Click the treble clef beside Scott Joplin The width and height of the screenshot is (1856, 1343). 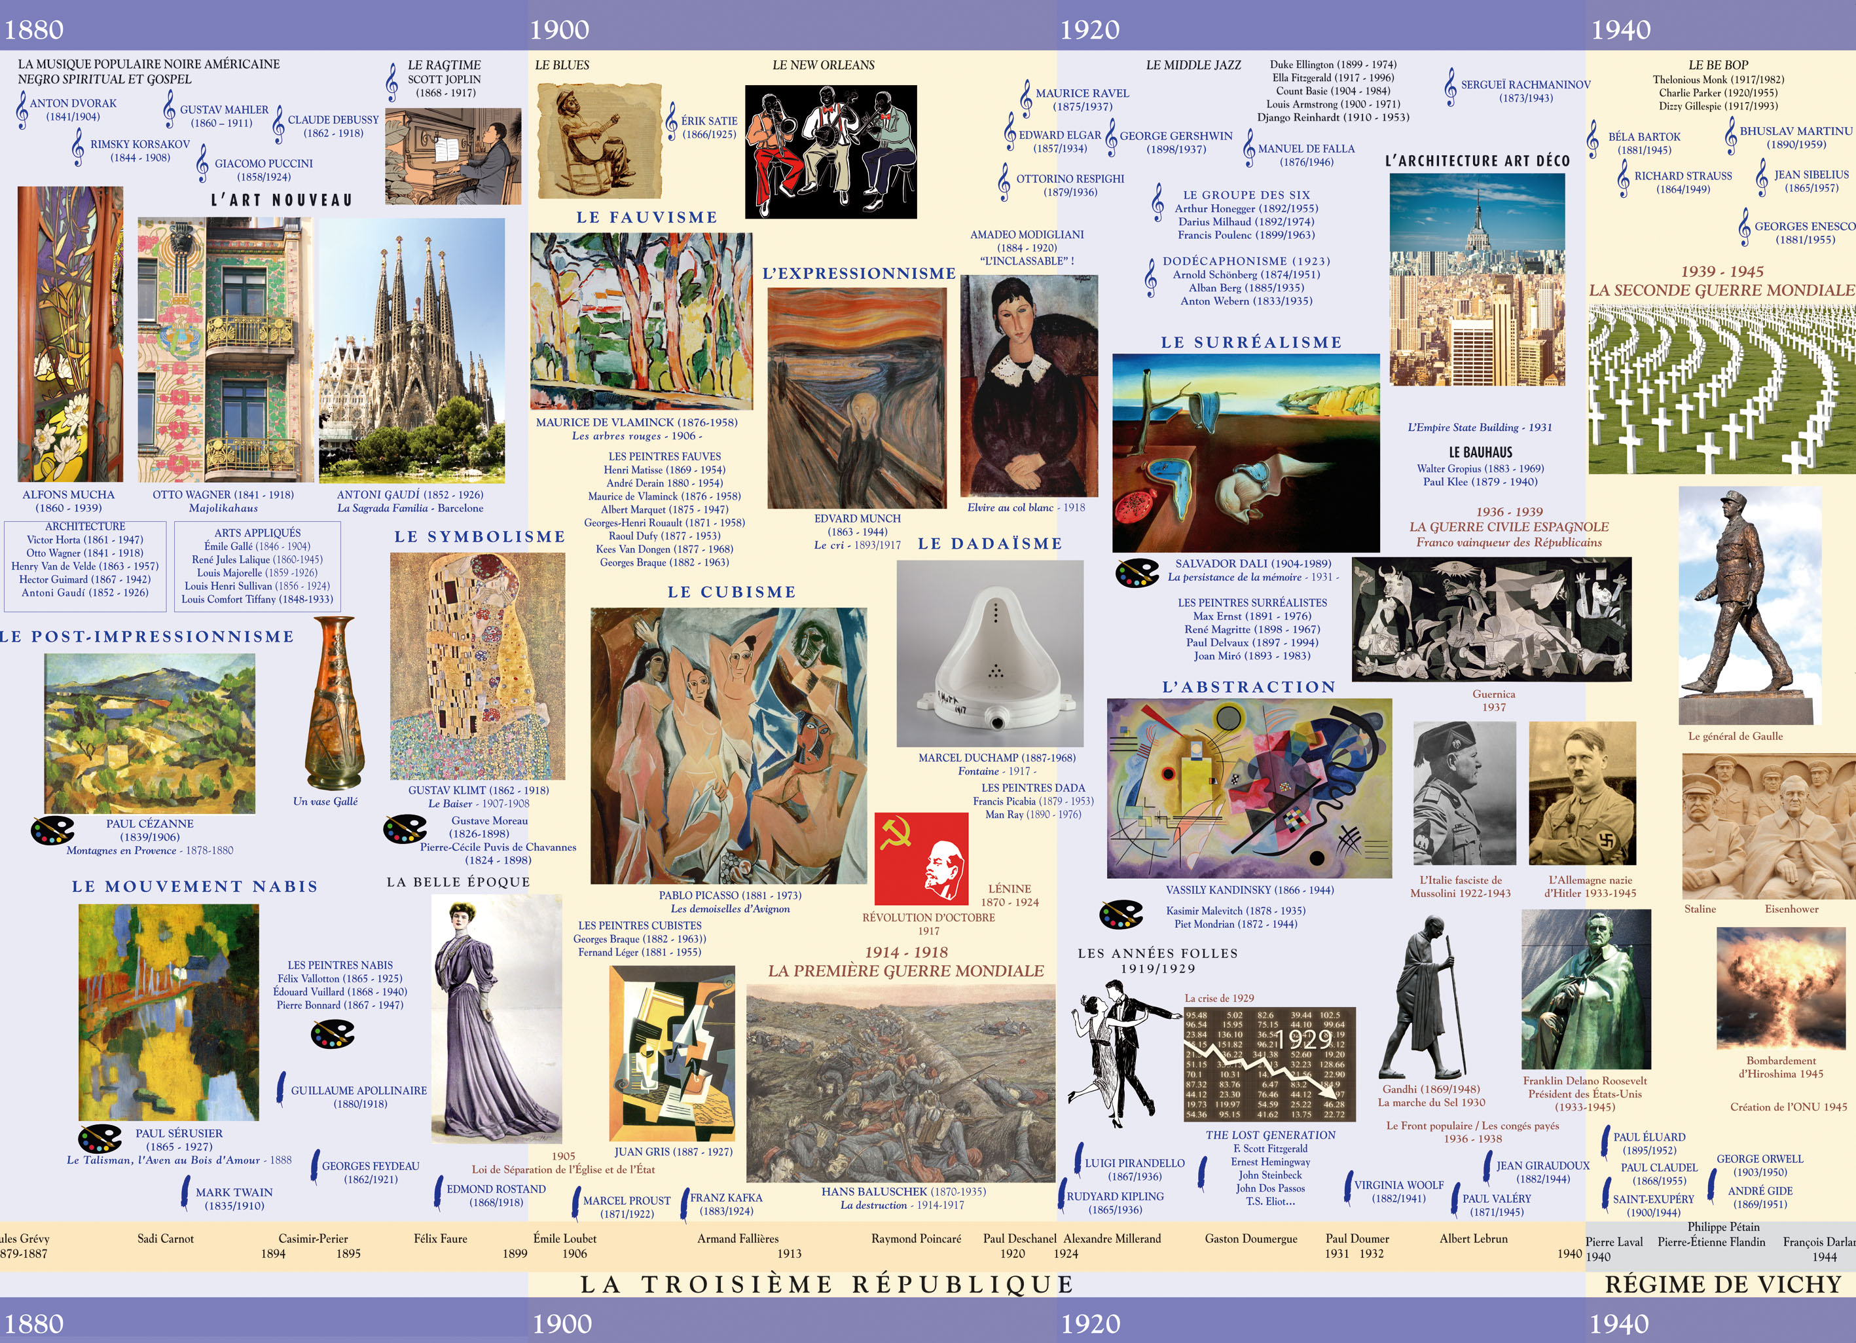point(392,83)
